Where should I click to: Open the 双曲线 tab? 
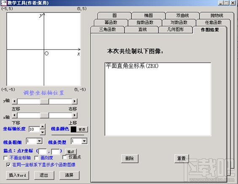pyautogui.click(x=182, y=16)
